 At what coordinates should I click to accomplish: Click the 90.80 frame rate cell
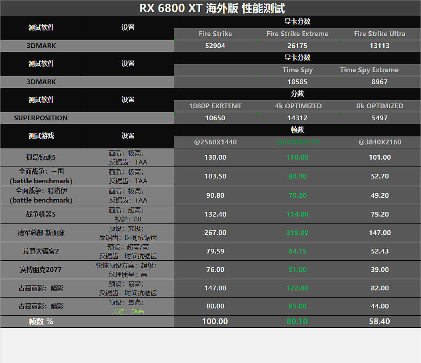pyautogui.click(x=215, y=196)
